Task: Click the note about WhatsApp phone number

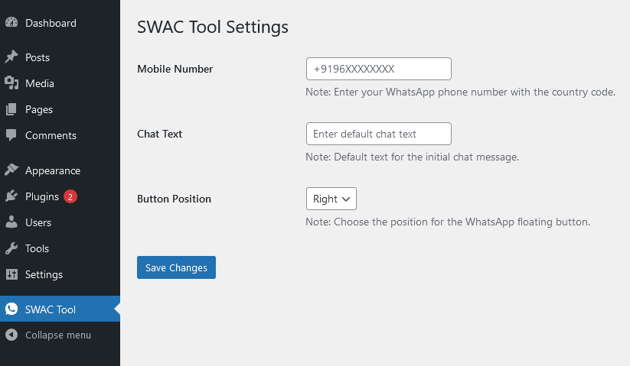Action: (x=461, y=92)
